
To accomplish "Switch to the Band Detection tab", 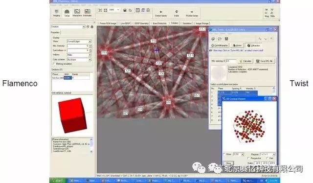I will tap(159, 23).
